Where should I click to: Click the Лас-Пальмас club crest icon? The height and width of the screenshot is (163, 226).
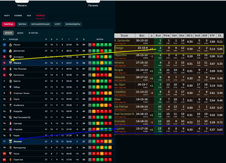tap(10, 69)
